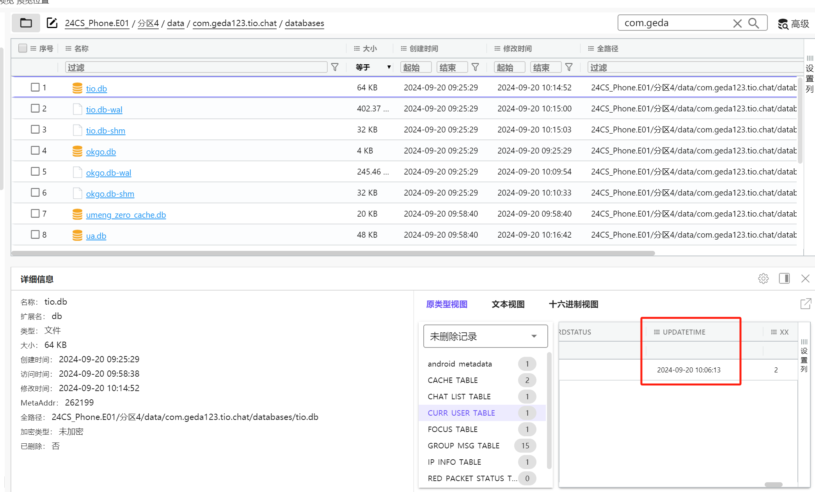Click the edit path pencil icon
Screen dimensions: 815x492
click(52, 23)
